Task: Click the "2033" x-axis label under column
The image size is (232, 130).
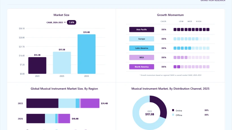Action: 87,76
